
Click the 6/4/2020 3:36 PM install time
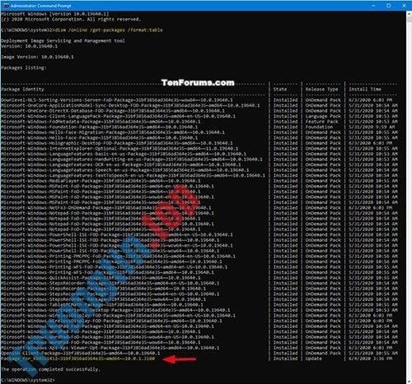tap(371, 359)
